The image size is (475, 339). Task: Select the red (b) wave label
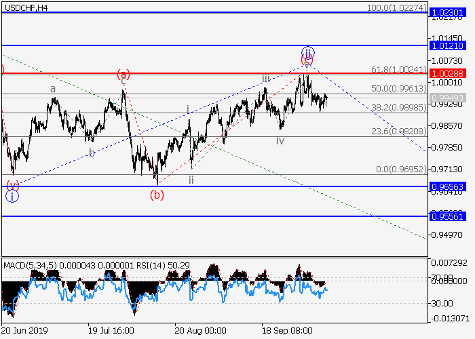pos(157,195)
